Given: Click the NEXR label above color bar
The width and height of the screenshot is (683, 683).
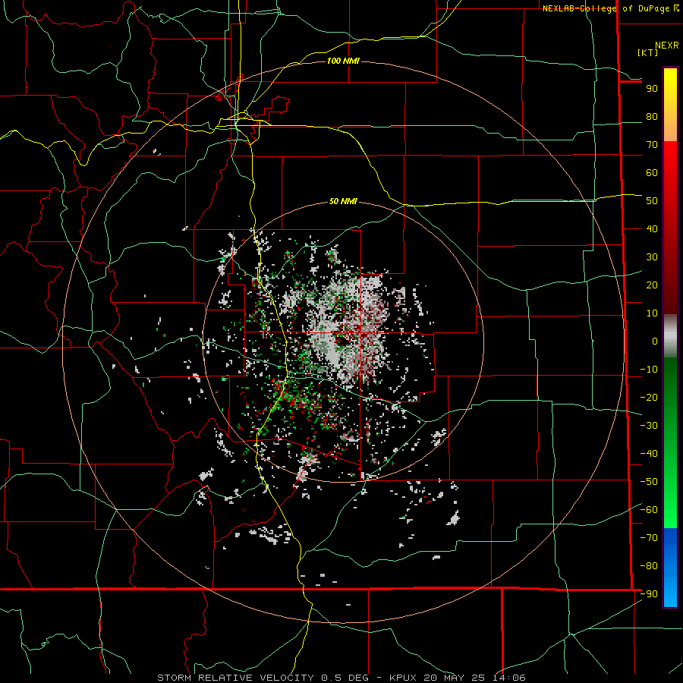Looking at the screenshot, I should tap(667, 46).
